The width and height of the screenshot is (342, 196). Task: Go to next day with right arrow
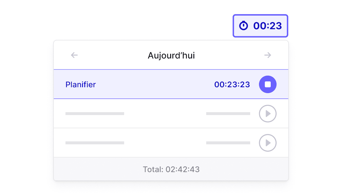coord(268,55)
